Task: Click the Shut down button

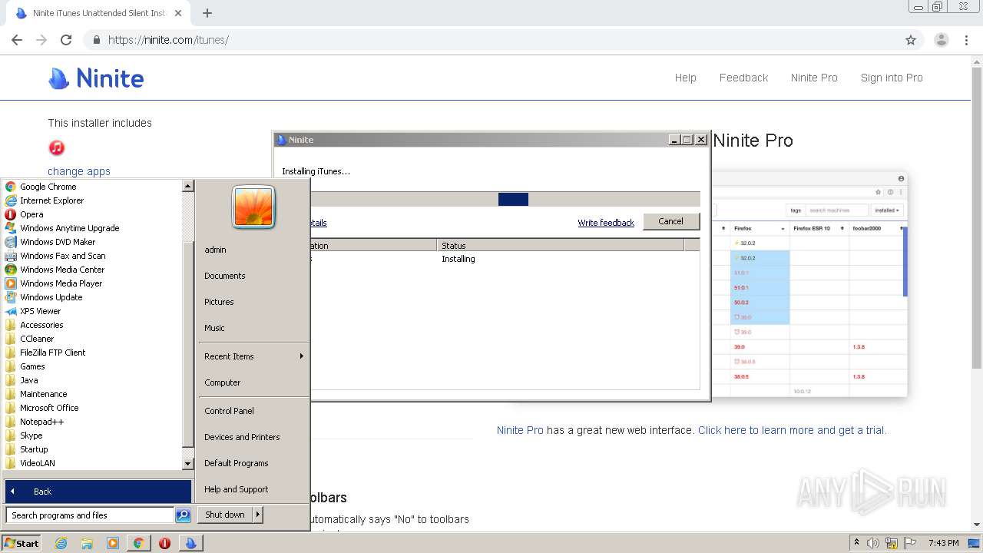Action: point(225,515)
